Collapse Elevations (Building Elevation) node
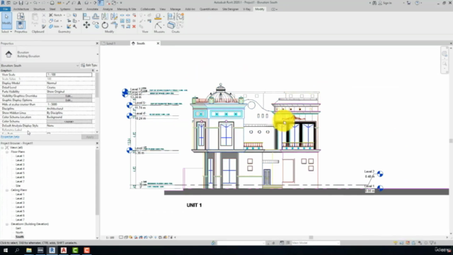 7,224
